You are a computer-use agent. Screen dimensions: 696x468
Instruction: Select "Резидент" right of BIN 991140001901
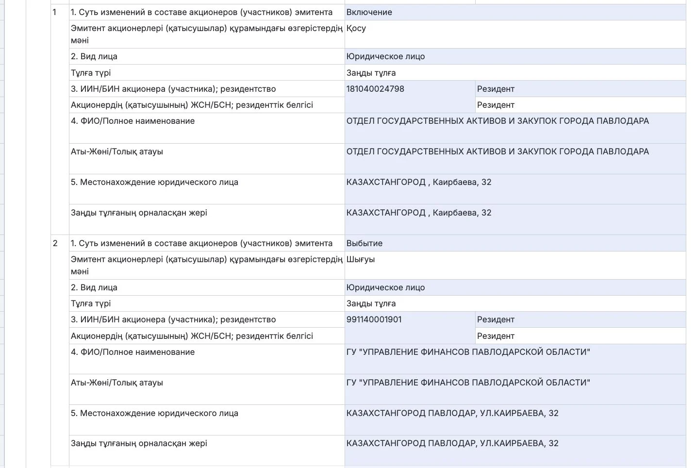(496, 319)
